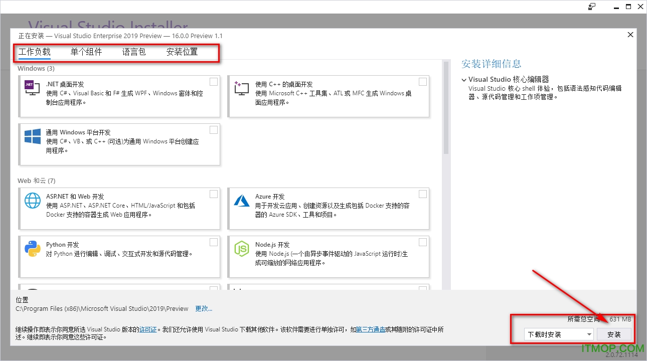The image size is (647, 361).
Task: Collapse the Visual Studio 核心编辑器 details expander
Action: 464,79
